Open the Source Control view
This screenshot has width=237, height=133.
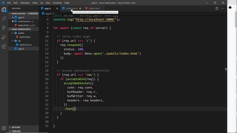(4, 28)
